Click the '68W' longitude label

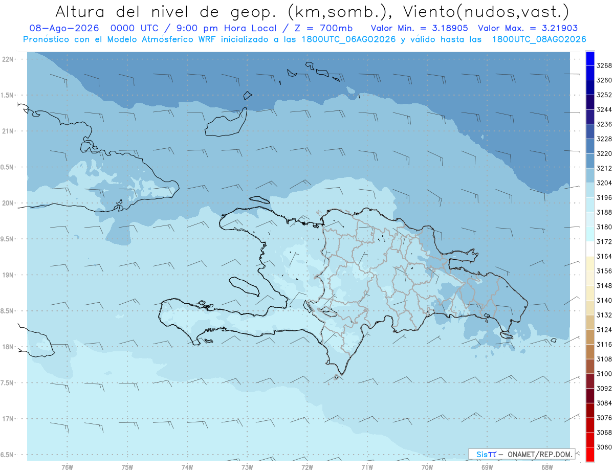pyautogui.click(x=547, y=467)
